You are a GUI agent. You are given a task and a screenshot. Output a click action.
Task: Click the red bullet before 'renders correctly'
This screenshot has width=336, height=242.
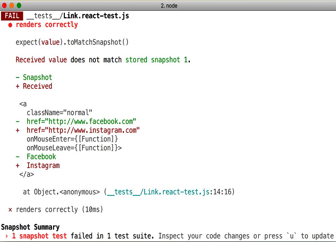(x=10, y=25)
